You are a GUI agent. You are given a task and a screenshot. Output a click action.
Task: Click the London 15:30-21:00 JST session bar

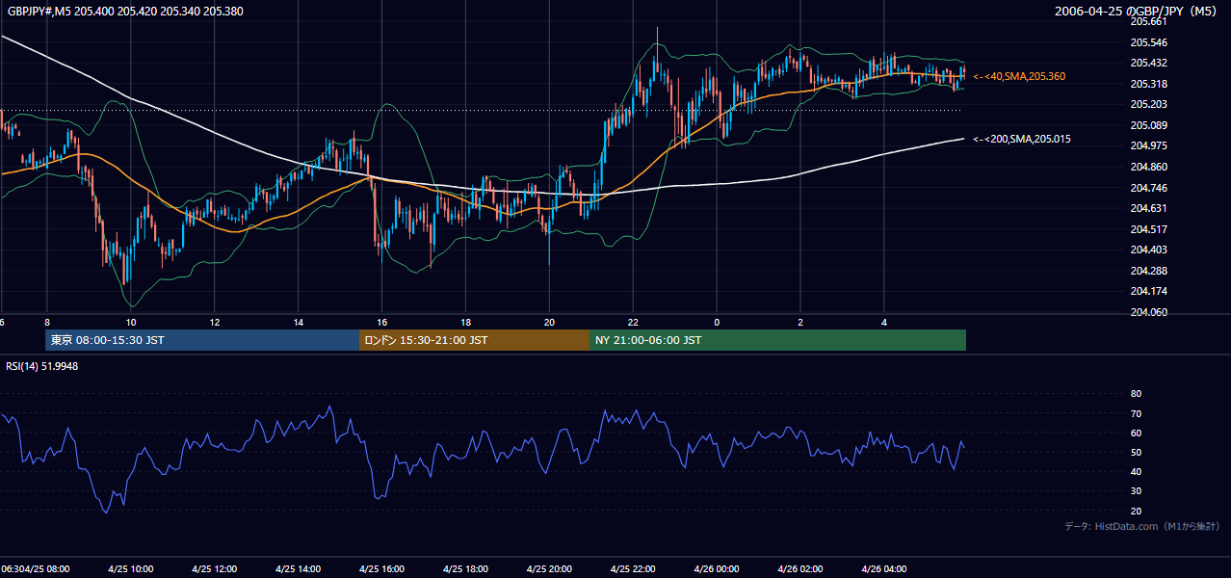pos(474,340)
